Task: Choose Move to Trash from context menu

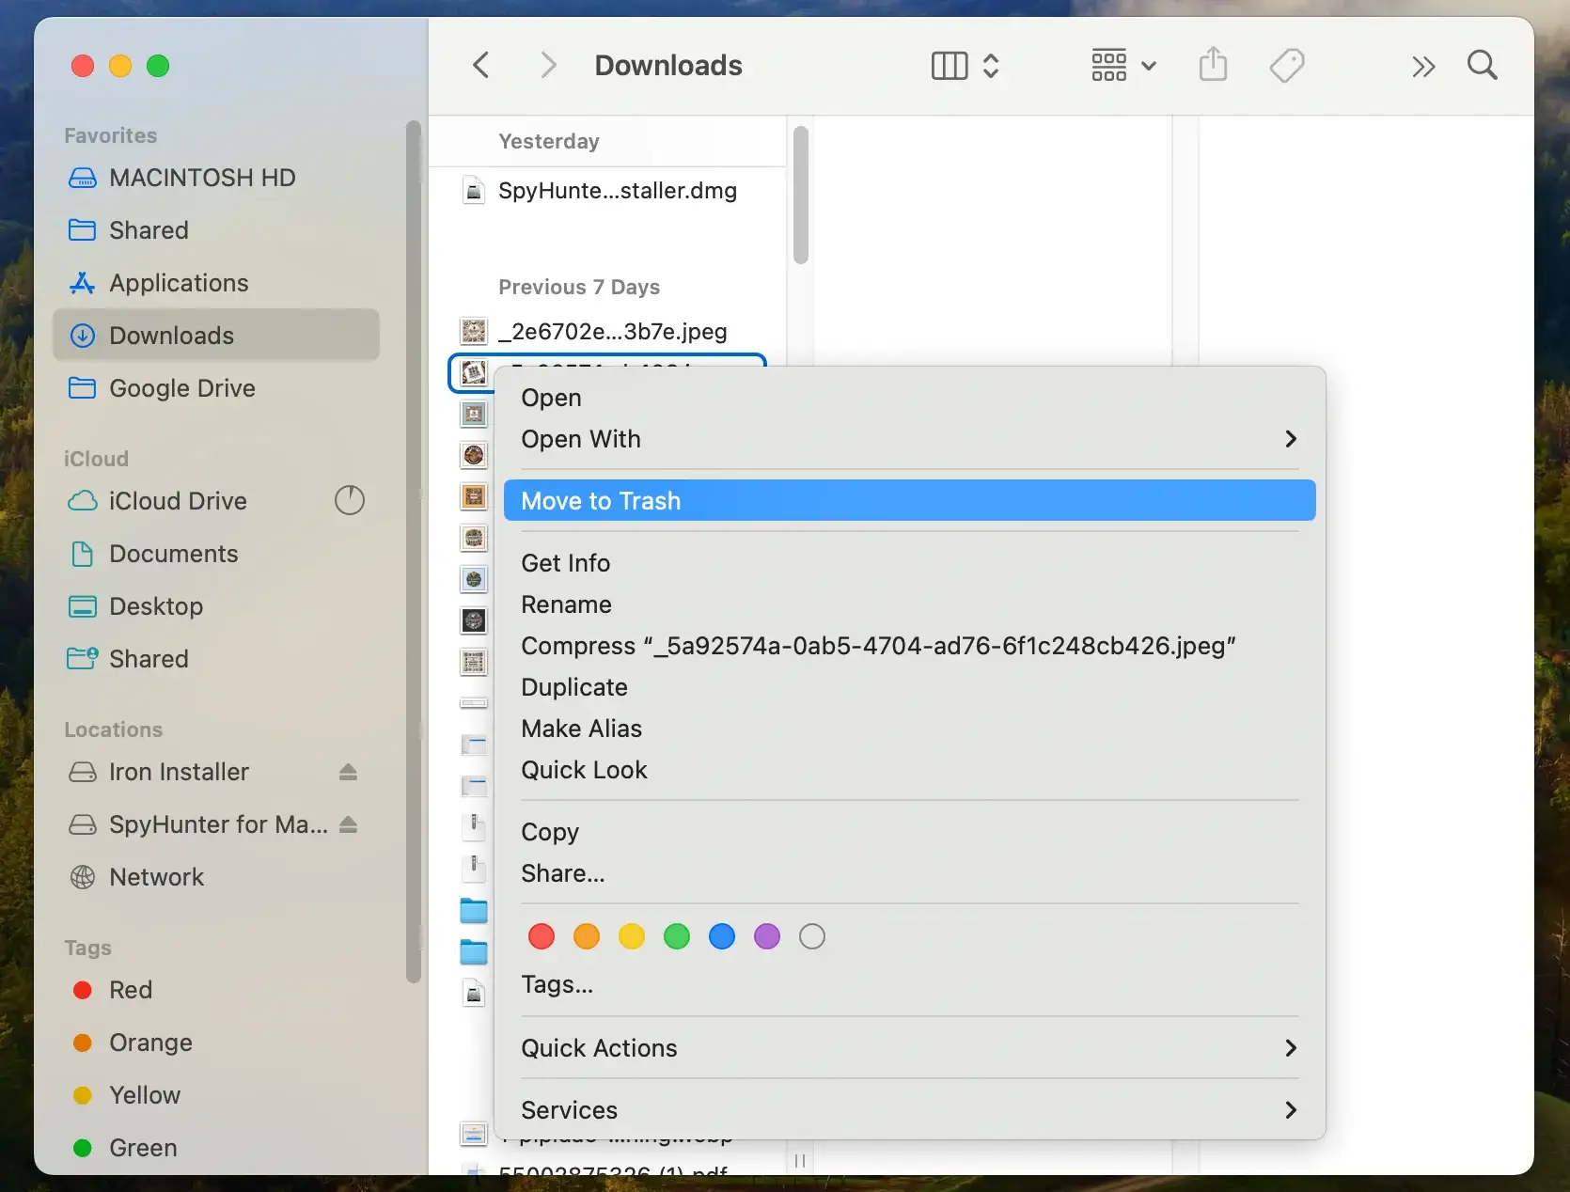Action: click(x=602, y=501)
